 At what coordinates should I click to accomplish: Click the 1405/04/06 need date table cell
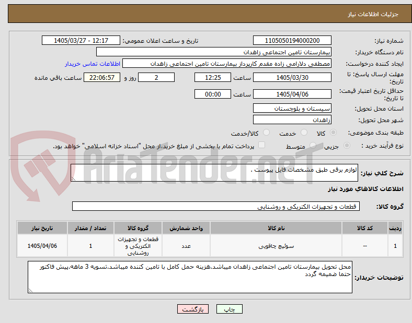point(42,246)
